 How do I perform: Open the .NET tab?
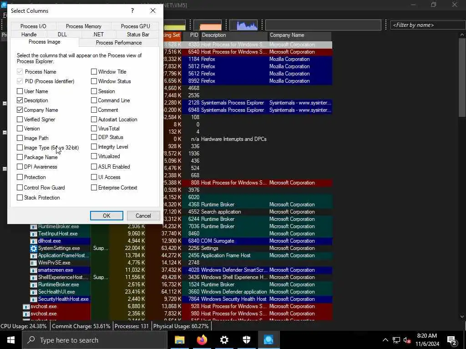point(98,35)
